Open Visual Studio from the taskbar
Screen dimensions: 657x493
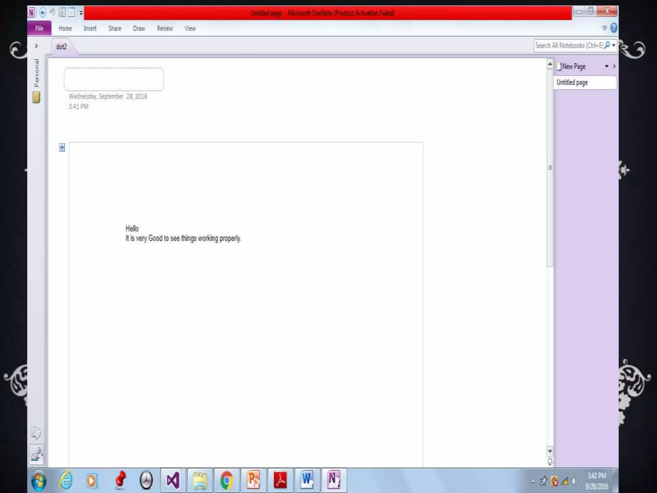173,480
